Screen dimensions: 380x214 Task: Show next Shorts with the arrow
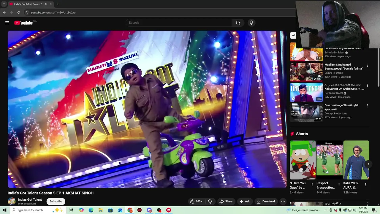pos(368,164)
